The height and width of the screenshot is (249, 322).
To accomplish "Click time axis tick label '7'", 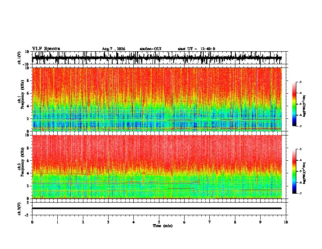I will 210,222.
